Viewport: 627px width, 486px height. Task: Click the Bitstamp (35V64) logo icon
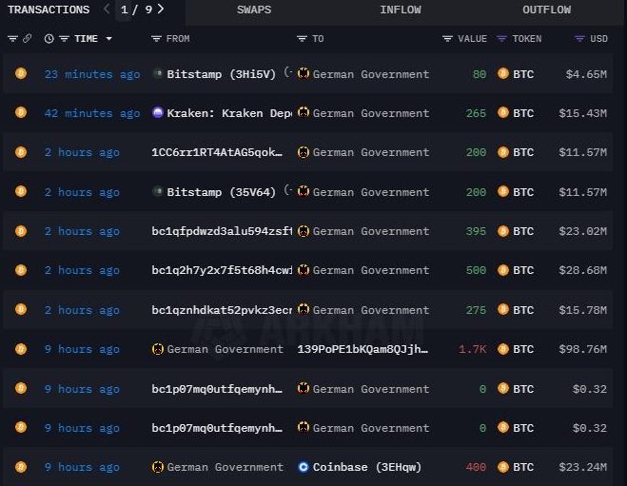point(158,191)
